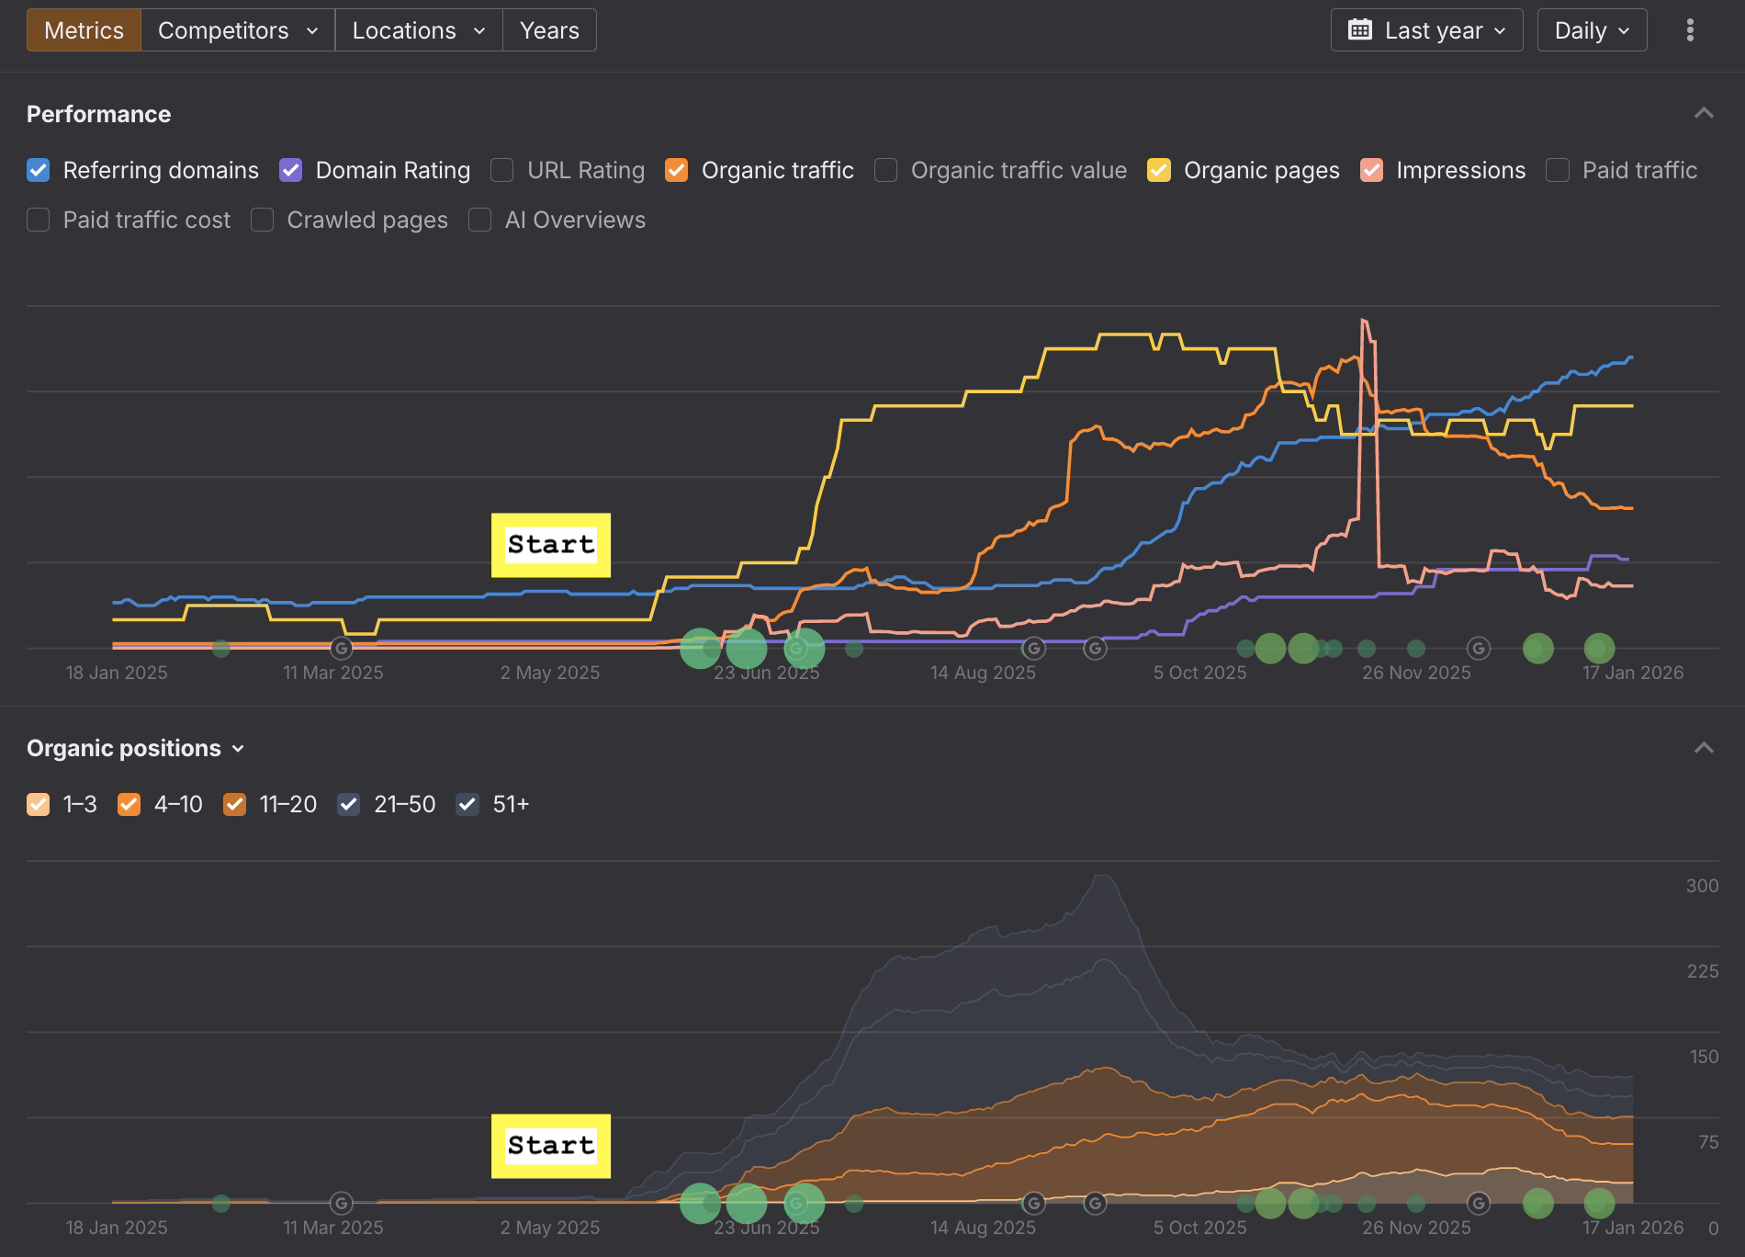Select the Metrics tab

pos(84,30)
